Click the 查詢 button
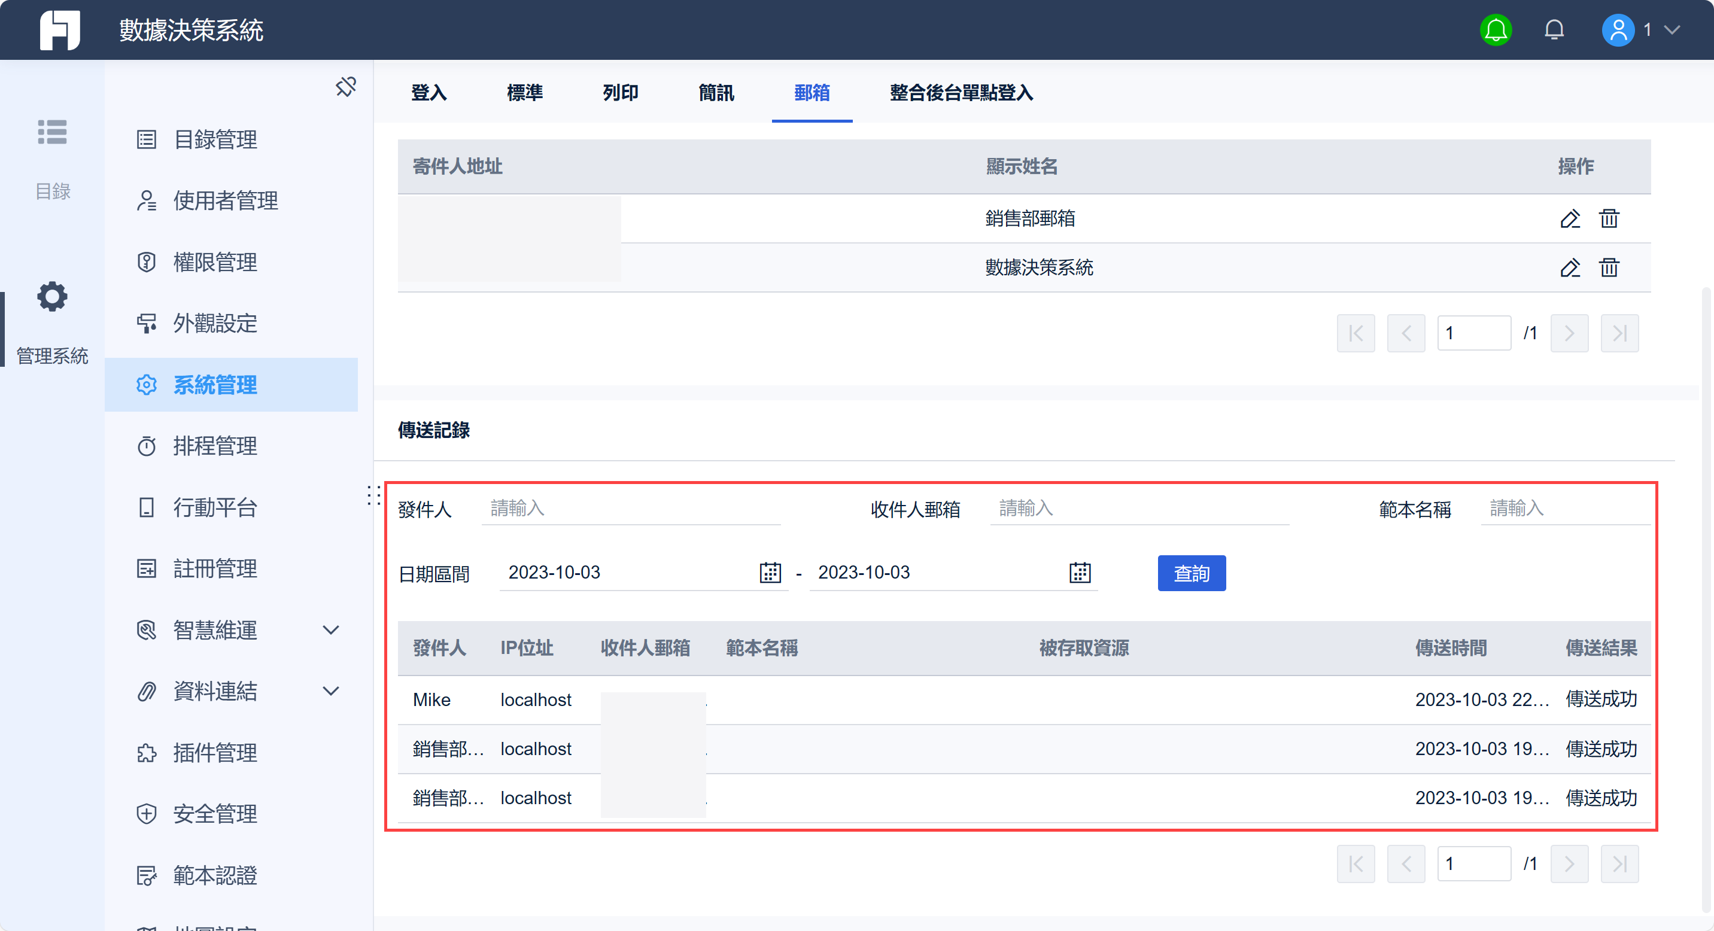 1191,573
